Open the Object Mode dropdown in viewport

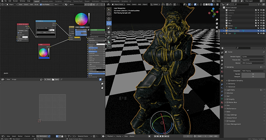click(x=119, y=4)
